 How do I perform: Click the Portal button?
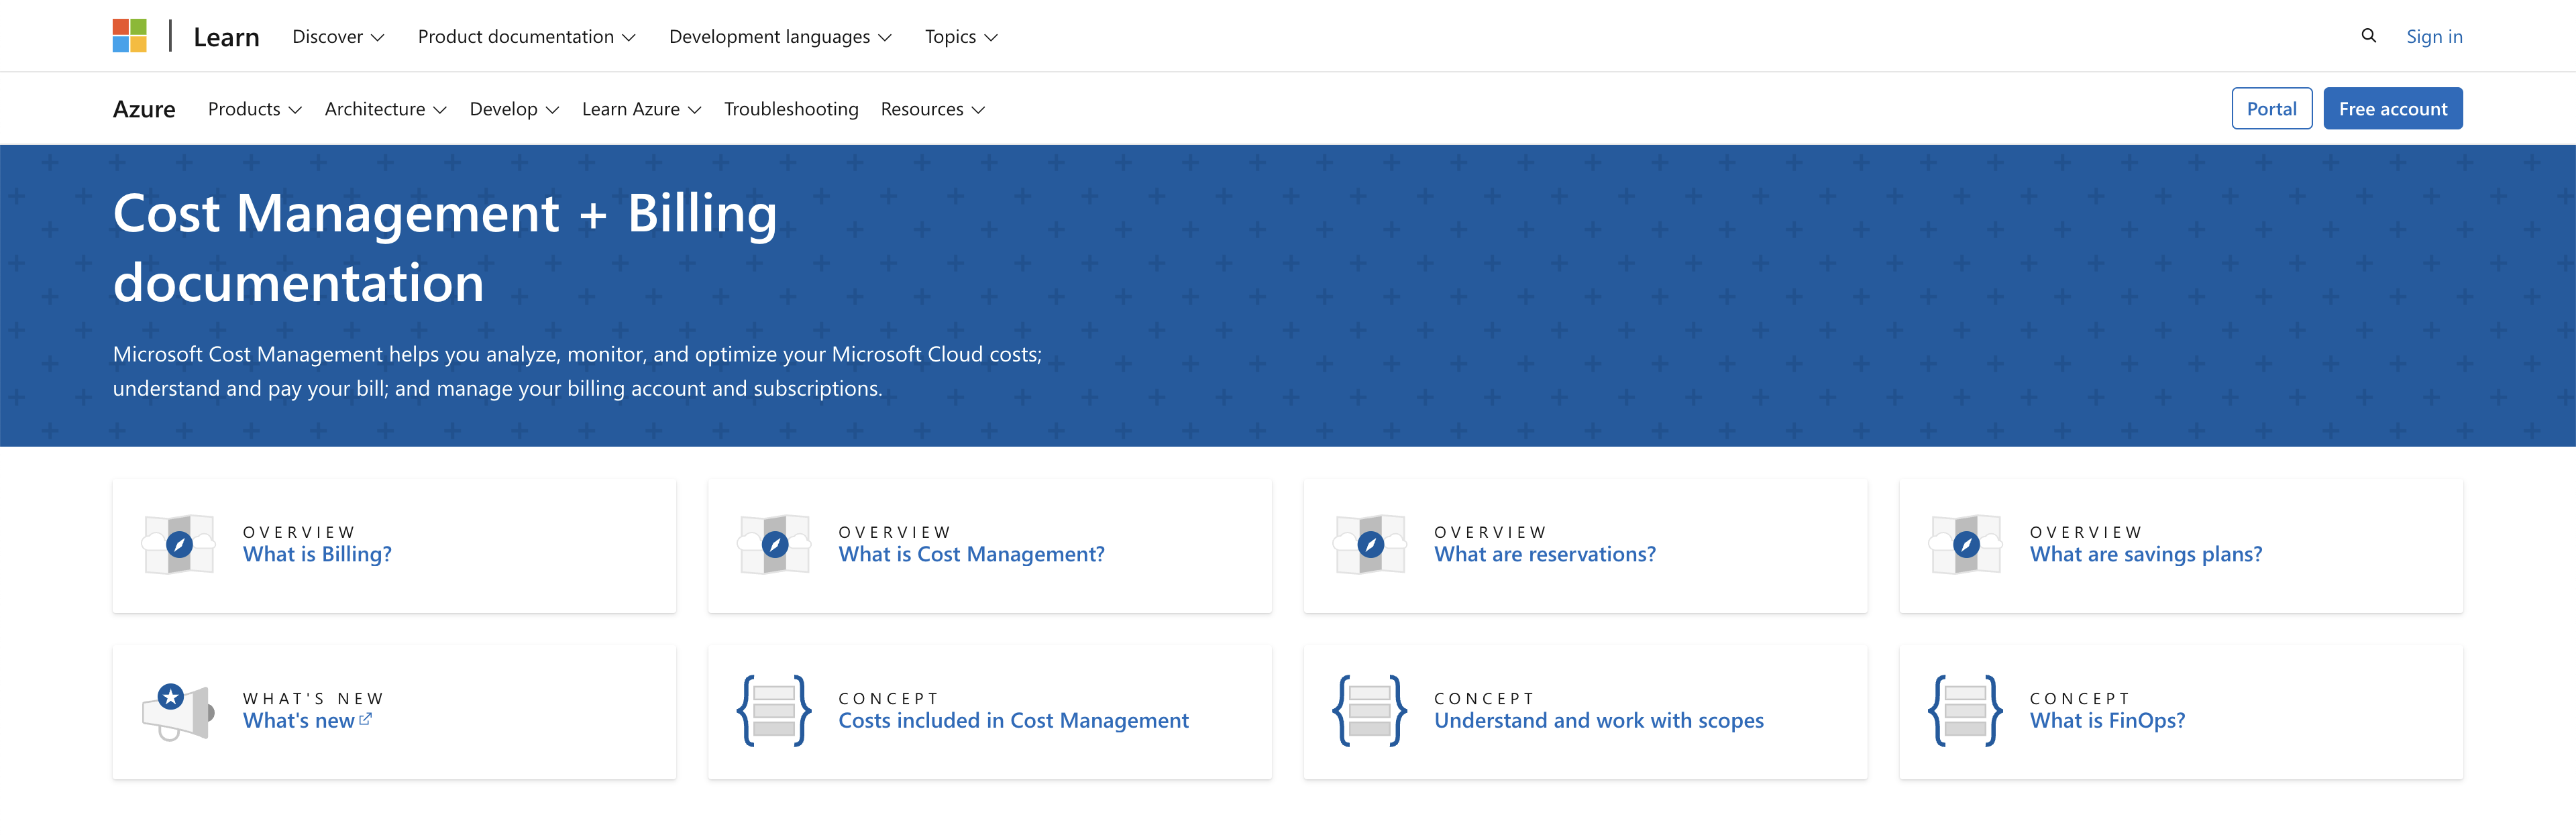(2270, 109)
